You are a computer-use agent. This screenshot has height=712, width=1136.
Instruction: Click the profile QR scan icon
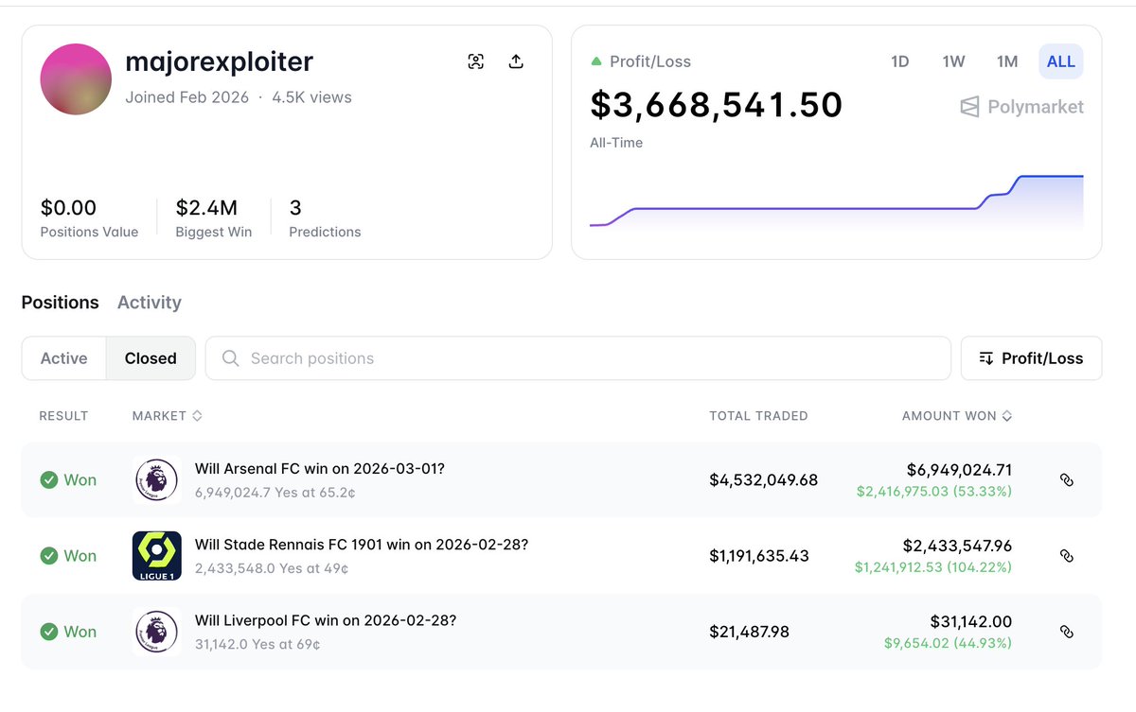(476, 61)
